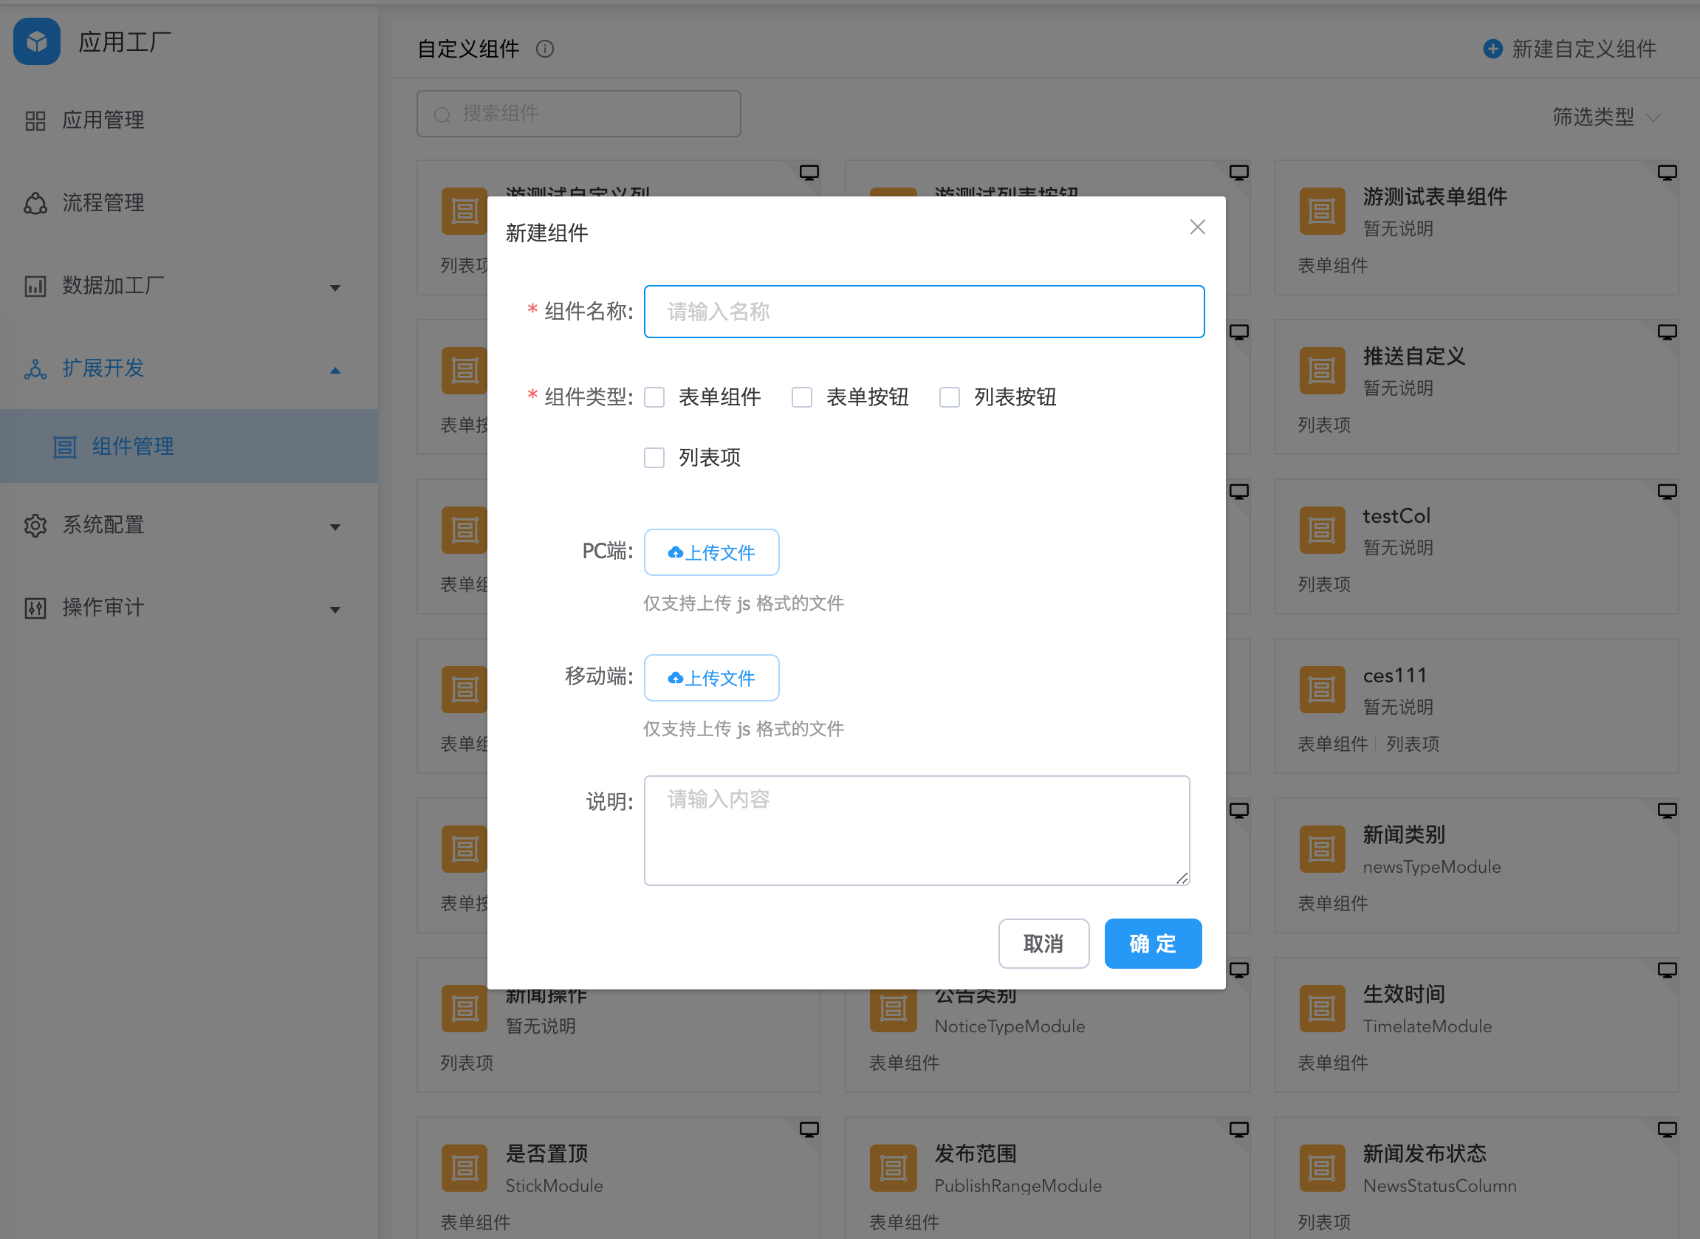
Task: Click the 流程管理 sidebar icon
Action: pyautogui.click(x=35, y=202)
